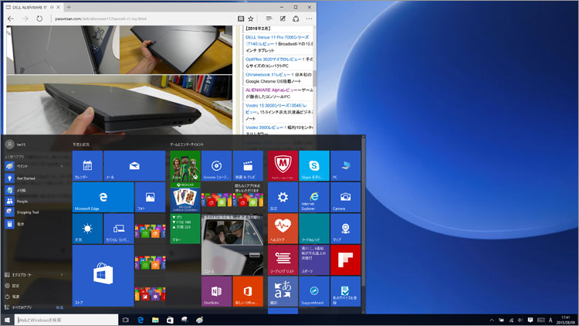Open a new tab in Edge

click(69, 7)
